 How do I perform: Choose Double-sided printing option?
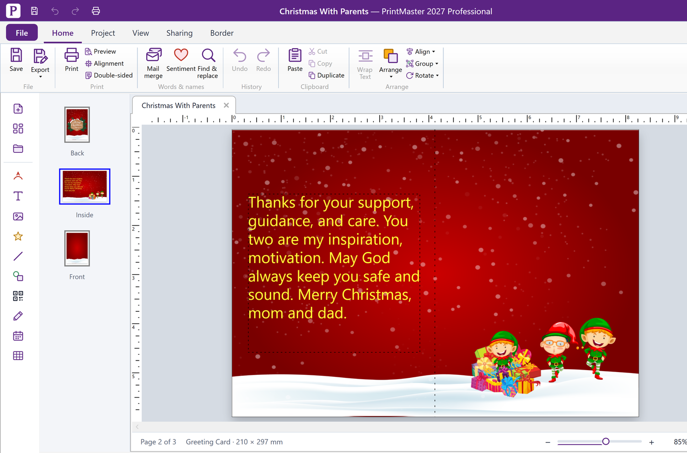(x=109, y=75)
